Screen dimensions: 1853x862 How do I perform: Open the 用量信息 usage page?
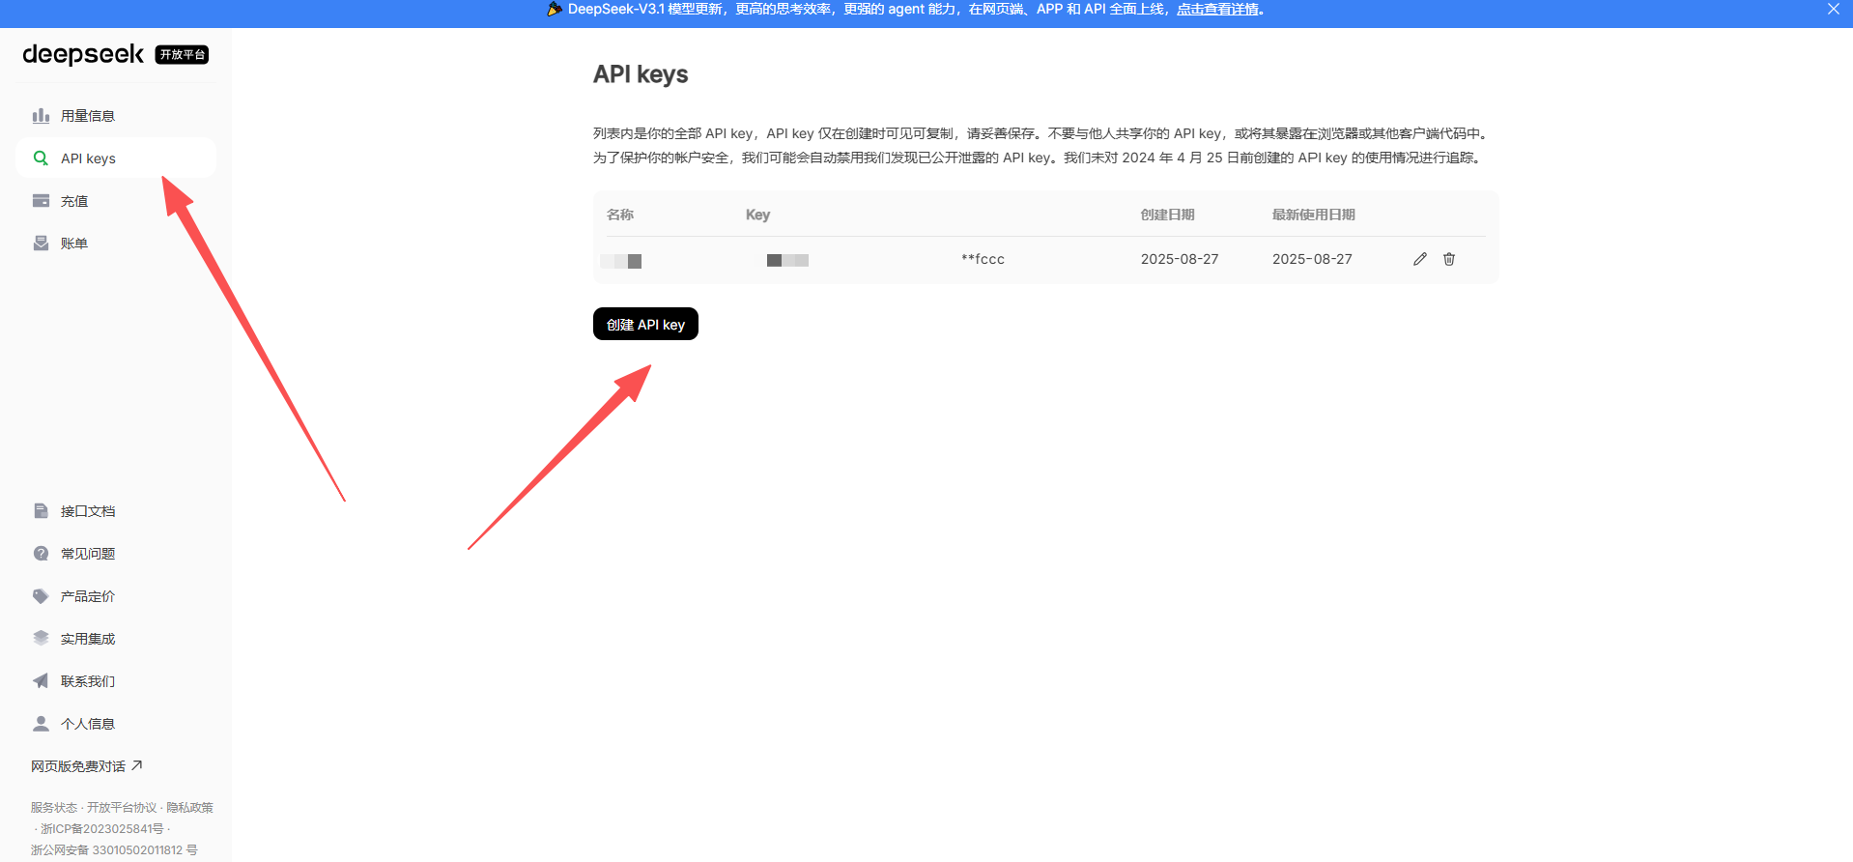pos(116,116)
